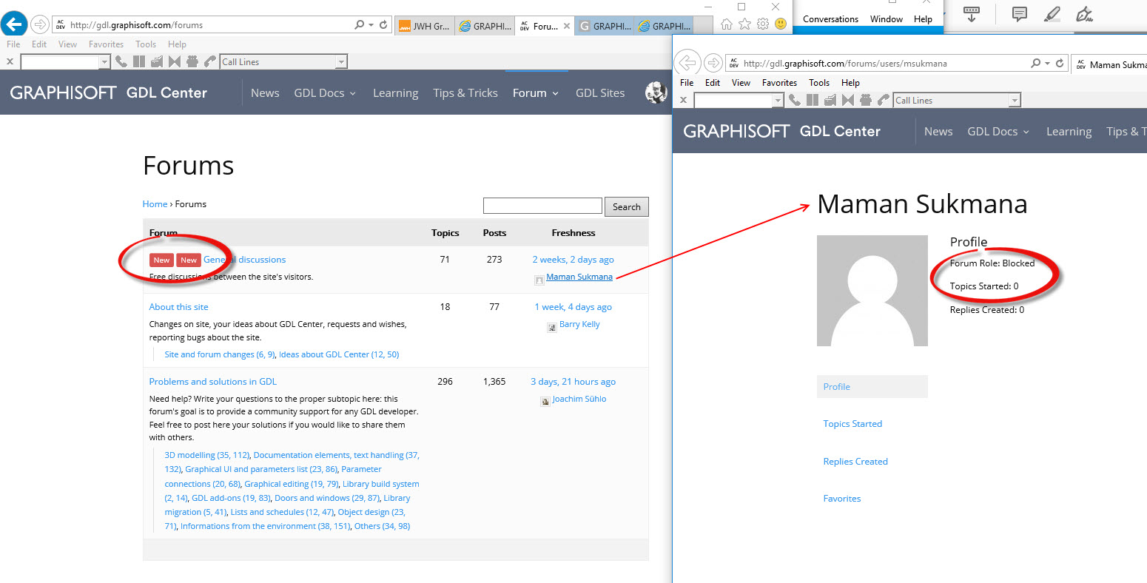Image resolution: width=1147 pixels, height=583 pixels.
Task: Click the speech bubble comment icon
Action: coord(1019,14)
